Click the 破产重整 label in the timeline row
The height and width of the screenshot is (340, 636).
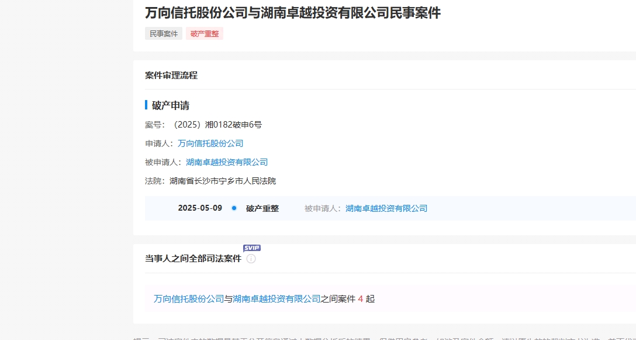point(262,208)
